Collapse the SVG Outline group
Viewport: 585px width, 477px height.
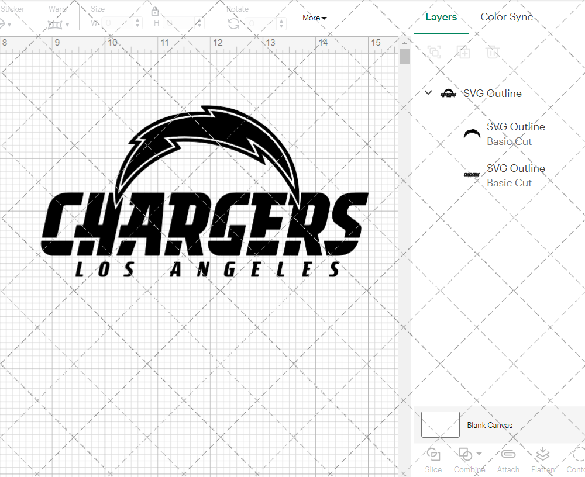pyautogui.click(x=428, y=93)
